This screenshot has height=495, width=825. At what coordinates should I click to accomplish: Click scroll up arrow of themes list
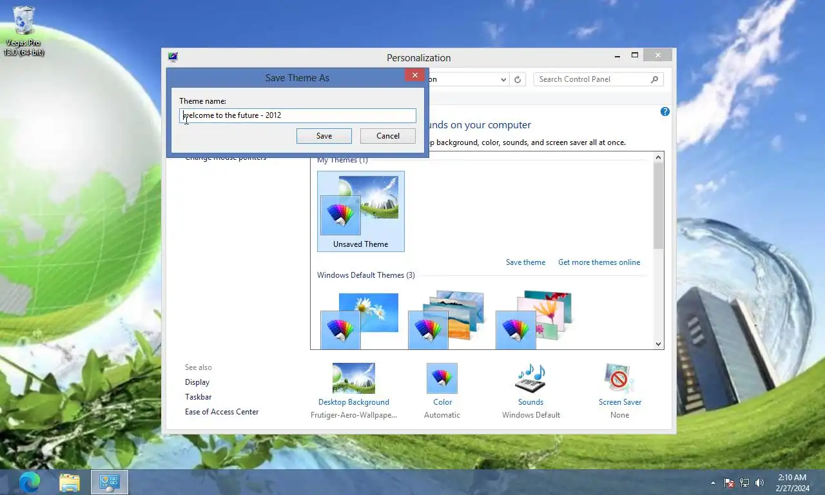point(659,158)
